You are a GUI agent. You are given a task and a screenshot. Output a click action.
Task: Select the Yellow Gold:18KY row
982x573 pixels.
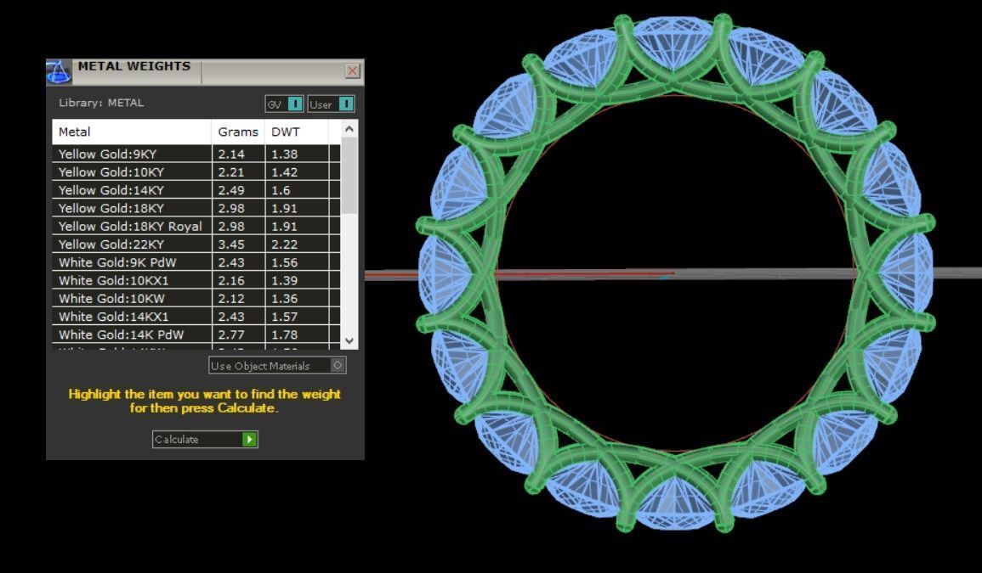[196, 208]
